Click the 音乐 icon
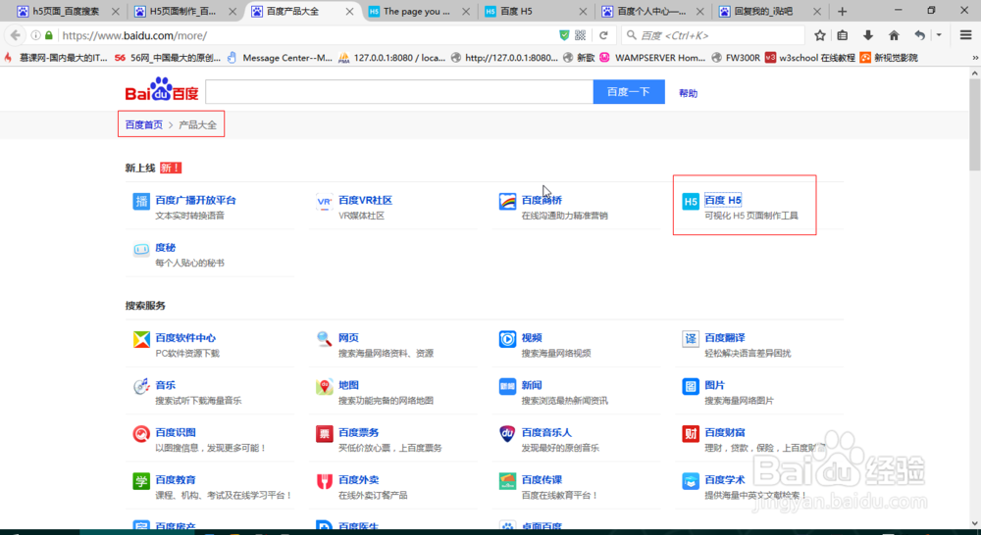Screen dimensions: 981x535 tap(141, 386)
